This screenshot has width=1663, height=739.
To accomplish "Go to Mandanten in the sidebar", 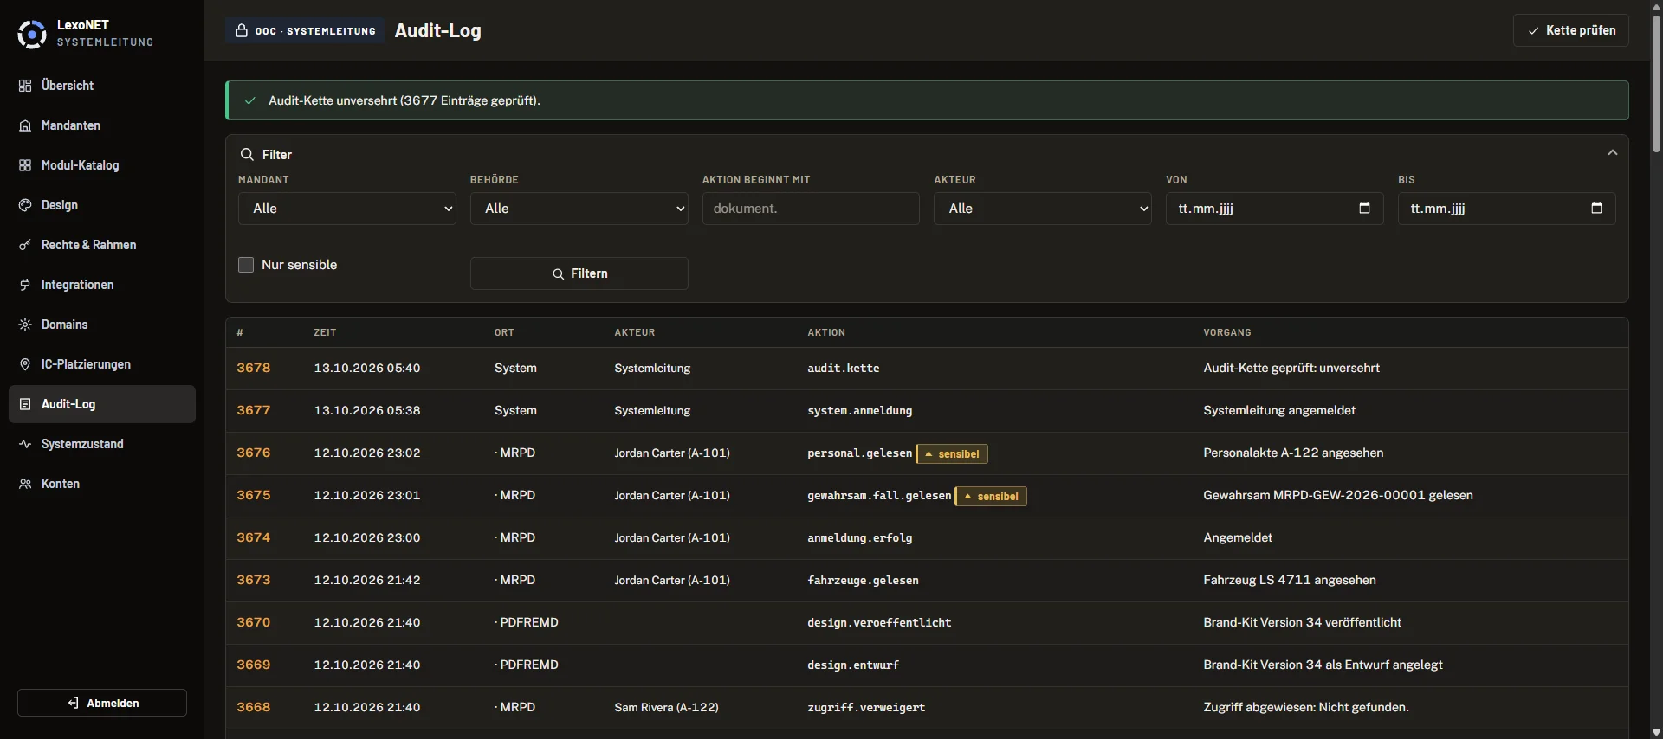I will 102,125.
